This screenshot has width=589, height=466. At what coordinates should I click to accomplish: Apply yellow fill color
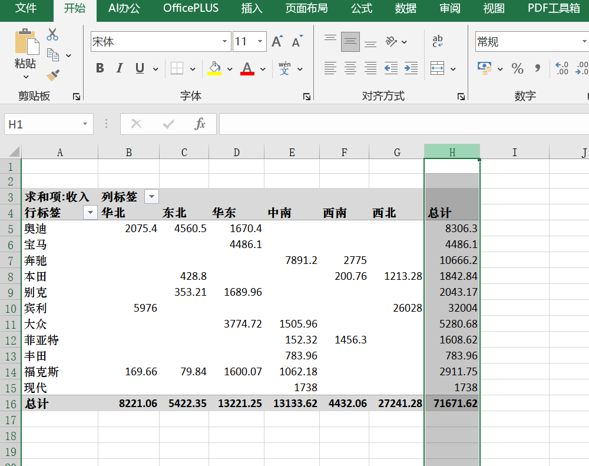click(214, 68)
